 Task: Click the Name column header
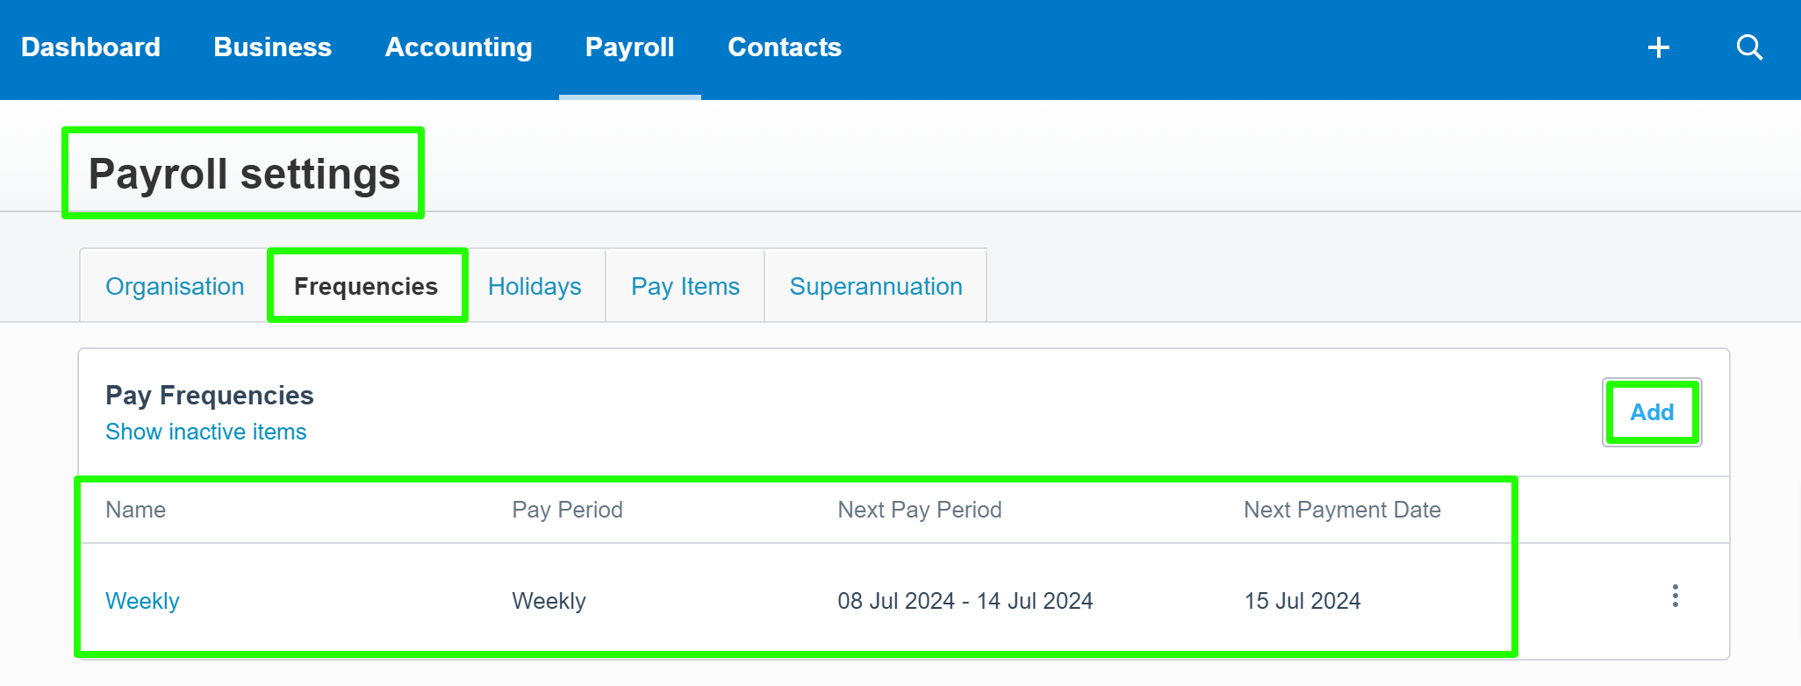coord(135,510)
